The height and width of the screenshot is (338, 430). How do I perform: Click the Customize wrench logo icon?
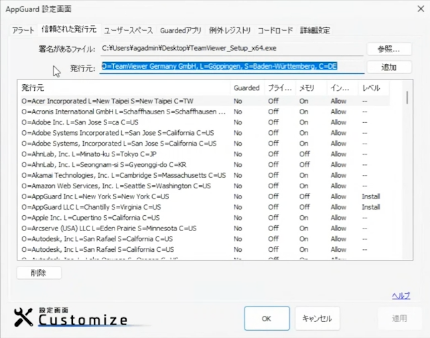23,317
